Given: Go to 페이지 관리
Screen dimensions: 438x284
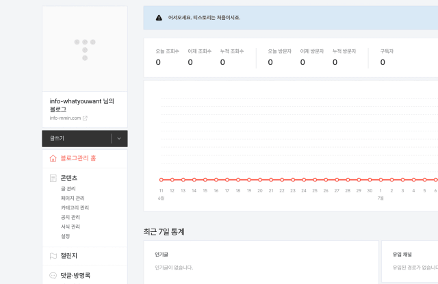Looking at the screenshot, I should click(x=73, y=198).
